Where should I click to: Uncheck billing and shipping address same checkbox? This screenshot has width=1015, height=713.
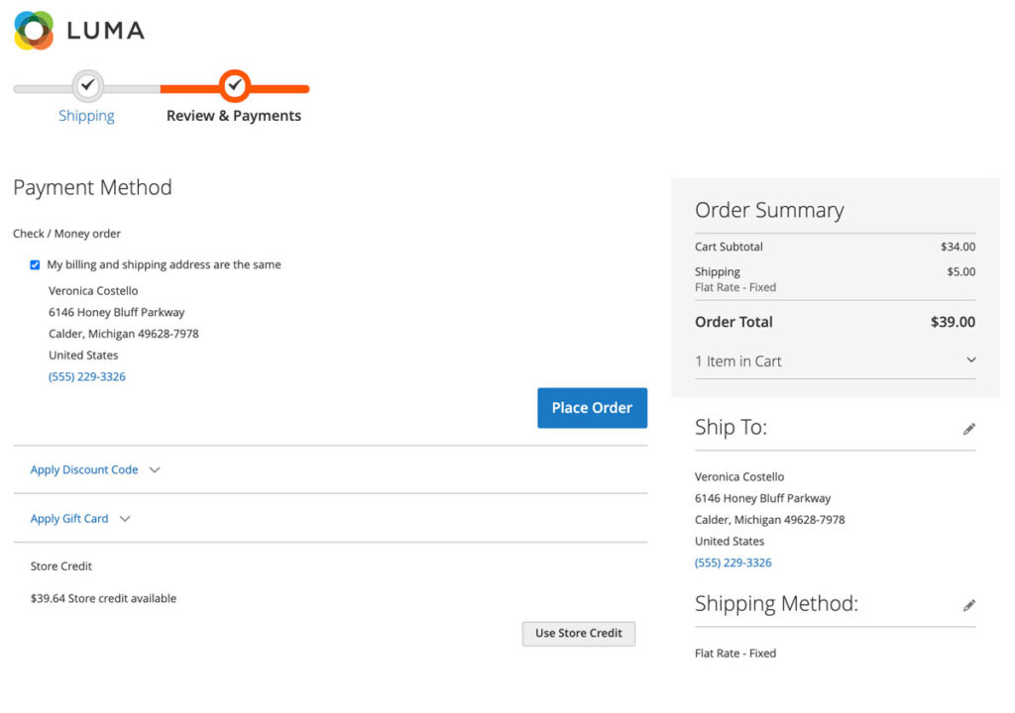pos(35,265)
